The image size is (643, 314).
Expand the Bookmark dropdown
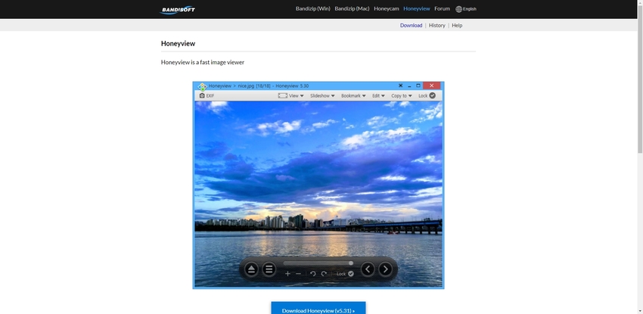point(353,96)
